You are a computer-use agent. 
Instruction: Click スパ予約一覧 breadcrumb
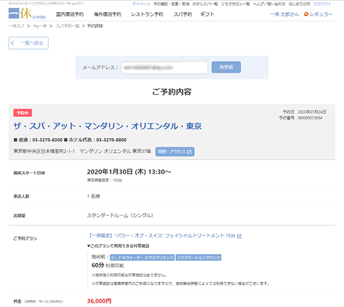point(67,26)
